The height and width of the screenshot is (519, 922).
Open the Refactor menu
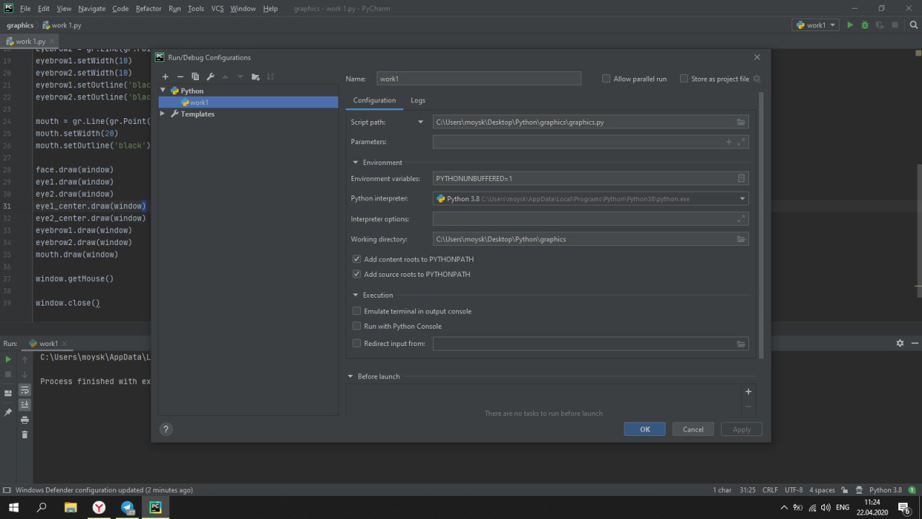pos(148,9)
